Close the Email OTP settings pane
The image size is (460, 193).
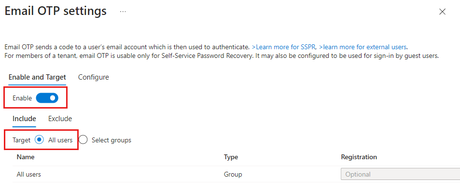point(442,12)
